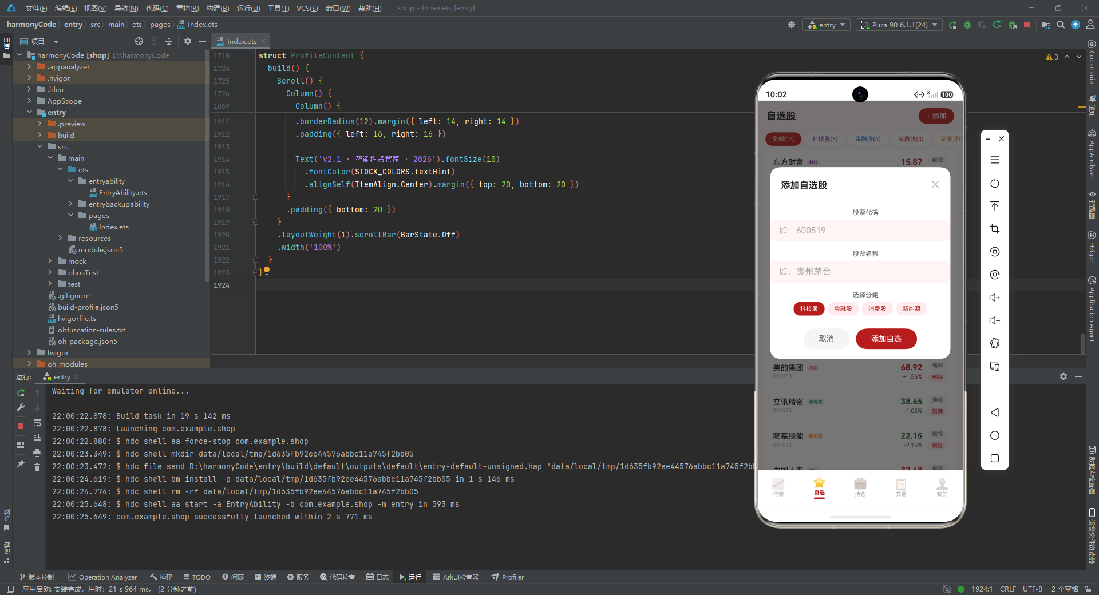The height and width of the screenshot is (595, 1099).
Task: Open the search-everywhere magnifier icon
Action: (x=1061, y=25)
